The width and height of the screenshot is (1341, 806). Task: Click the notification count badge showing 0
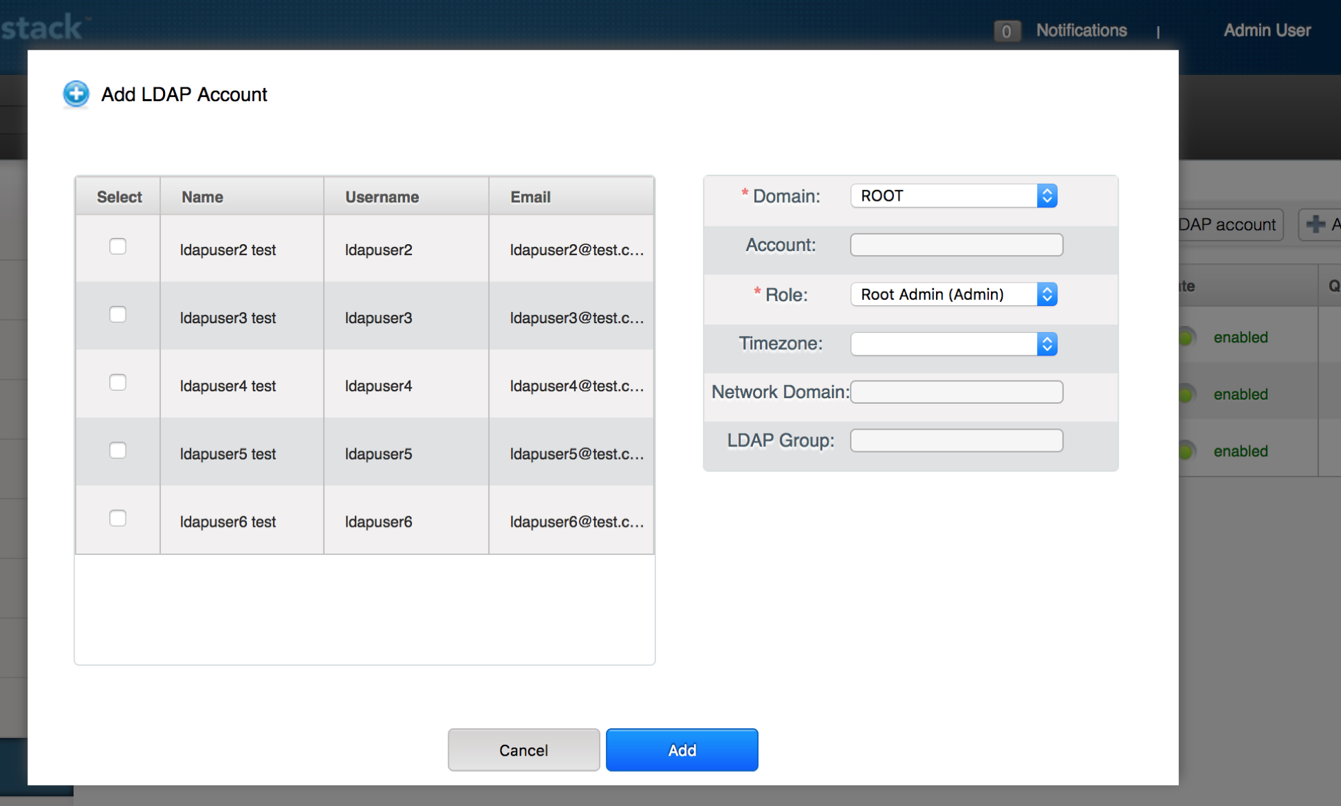click(x=1007, y=31)
